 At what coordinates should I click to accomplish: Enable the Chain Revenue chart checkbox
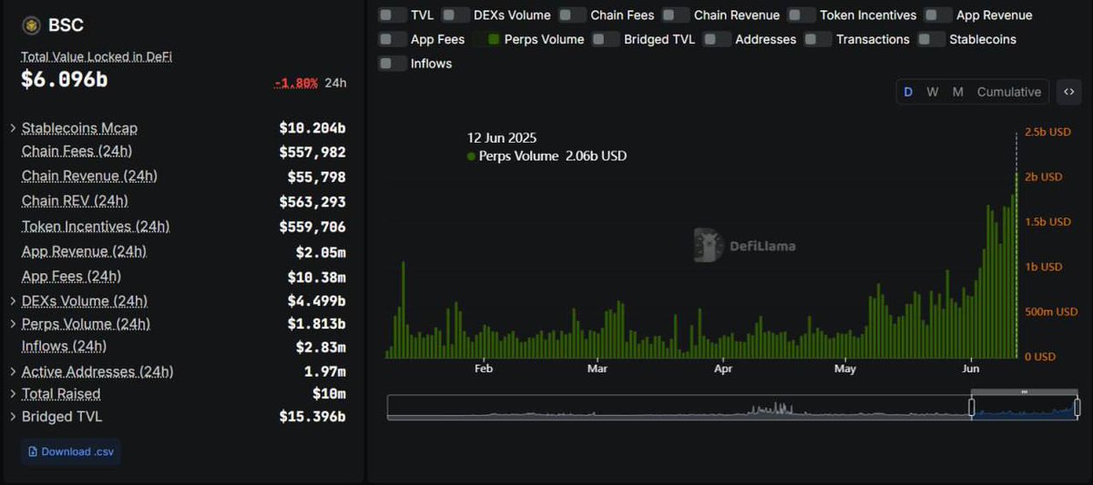(x=676, y=15)
